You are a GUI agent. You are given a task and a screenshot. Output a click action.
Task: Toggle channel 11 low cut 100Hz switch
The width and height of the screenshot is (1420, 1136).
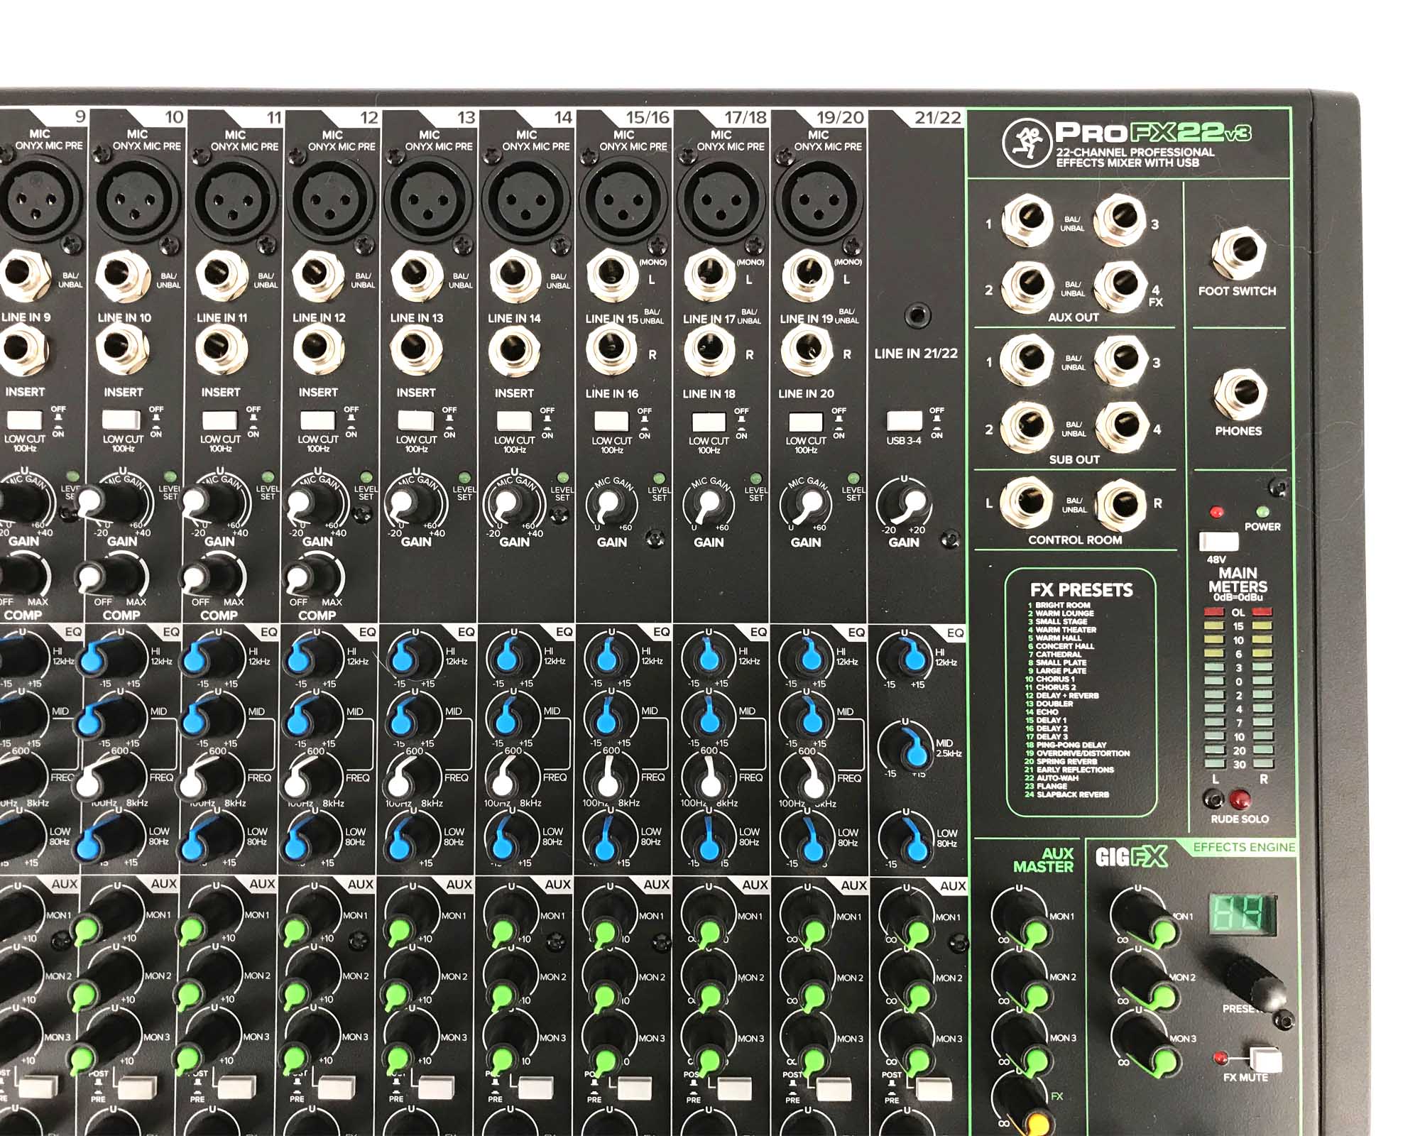coord(219,420)
